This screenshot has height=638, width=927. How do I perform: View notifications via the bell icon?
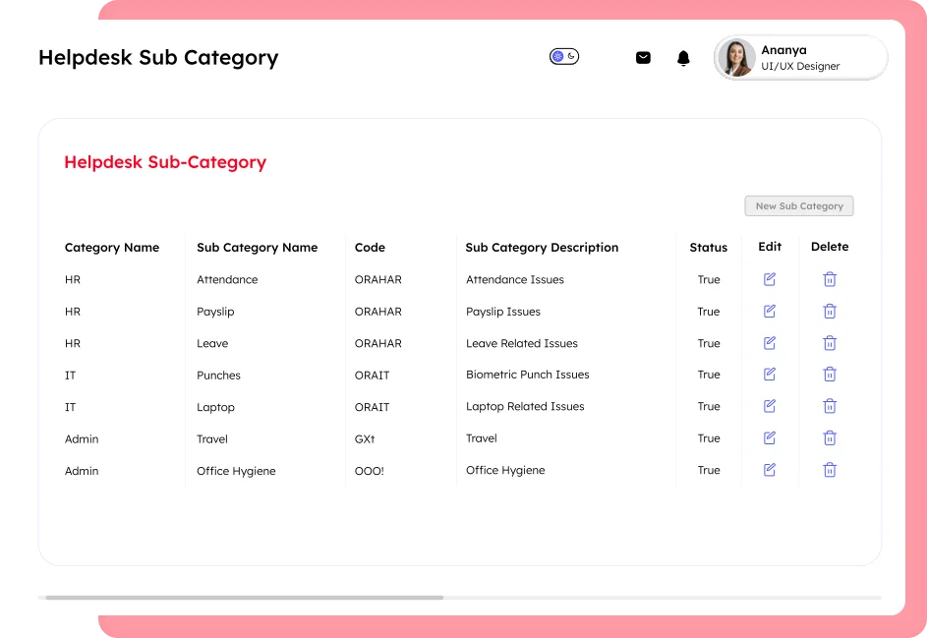pos(683,58)
